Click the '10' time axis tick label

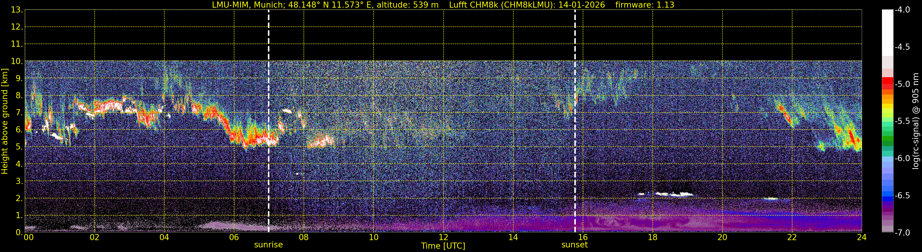[374, 237]
